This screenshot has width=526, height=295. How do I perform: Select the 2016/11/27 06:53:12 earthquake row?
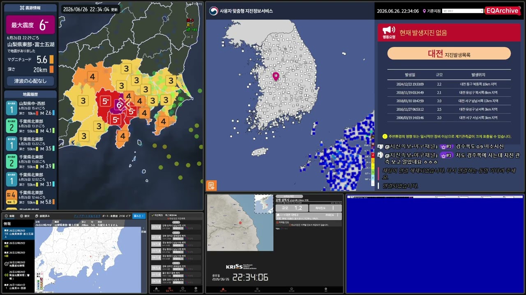(x=449, y=109)
